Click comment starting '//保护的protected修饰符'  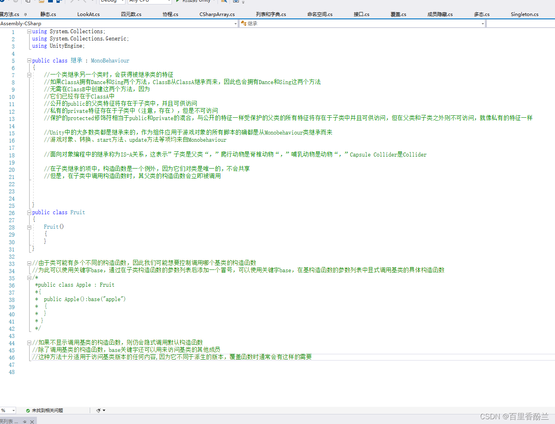click(289, 118)
